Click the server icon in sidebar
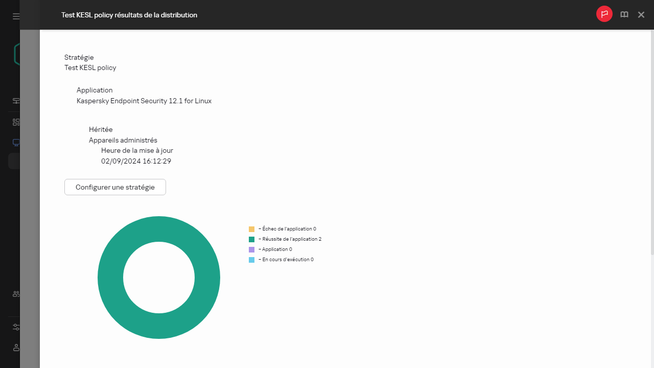 pyautogui.click(x=16, y=101)
